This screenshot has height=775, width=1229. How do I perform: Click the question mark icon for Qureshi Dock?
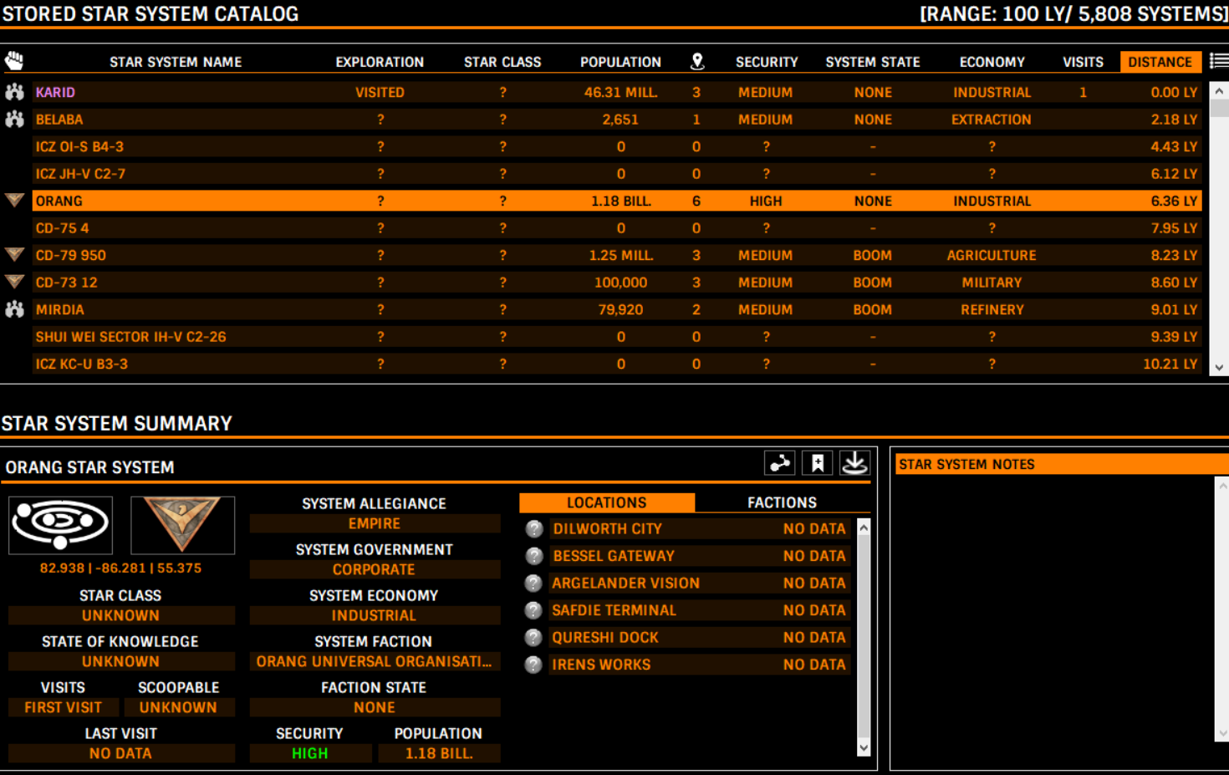(533, 638)
